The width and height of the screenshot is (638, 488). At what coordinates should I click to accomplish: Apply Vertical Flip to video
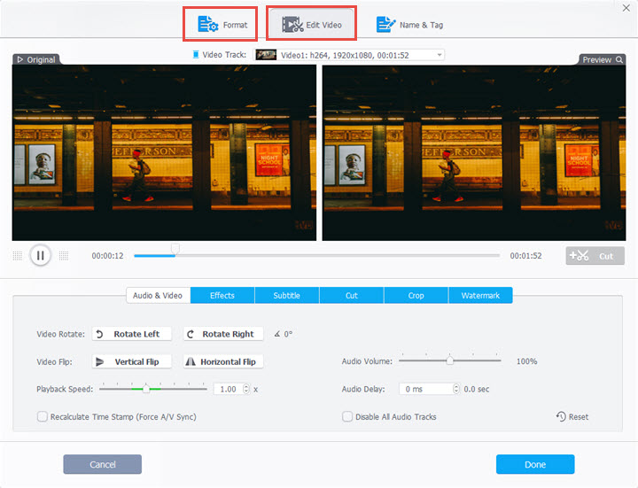131,361
